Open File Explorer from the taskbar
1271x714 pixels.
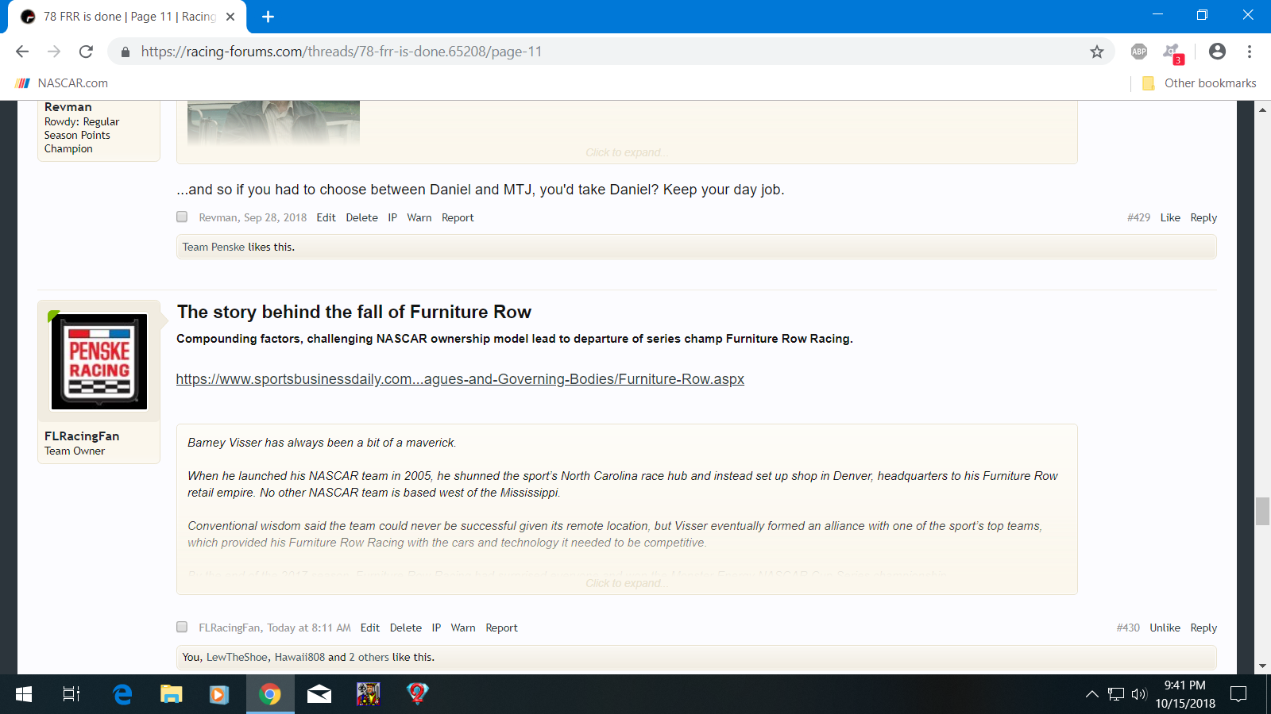[171, 694]
